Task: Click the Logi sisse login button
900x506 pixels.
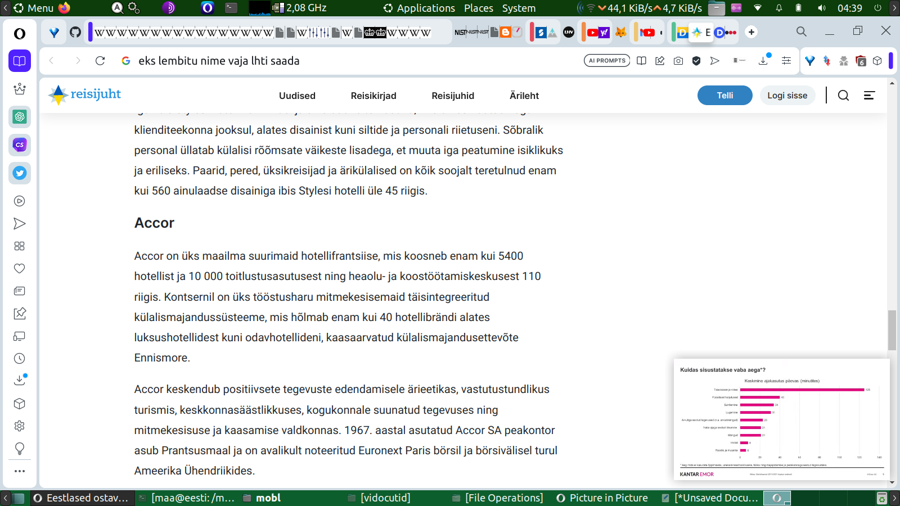Action: [x=787, y=96]
